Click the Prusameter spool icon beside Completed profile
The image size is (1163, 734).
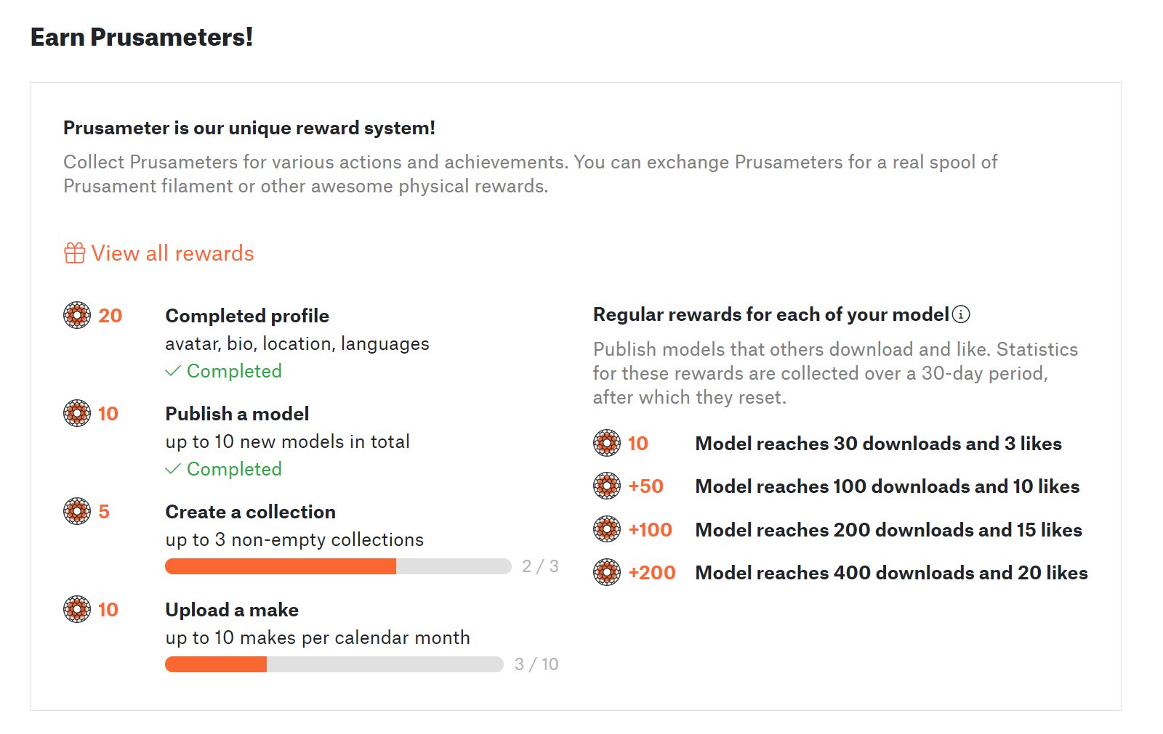pyautogui.click(x=77, y=315)
